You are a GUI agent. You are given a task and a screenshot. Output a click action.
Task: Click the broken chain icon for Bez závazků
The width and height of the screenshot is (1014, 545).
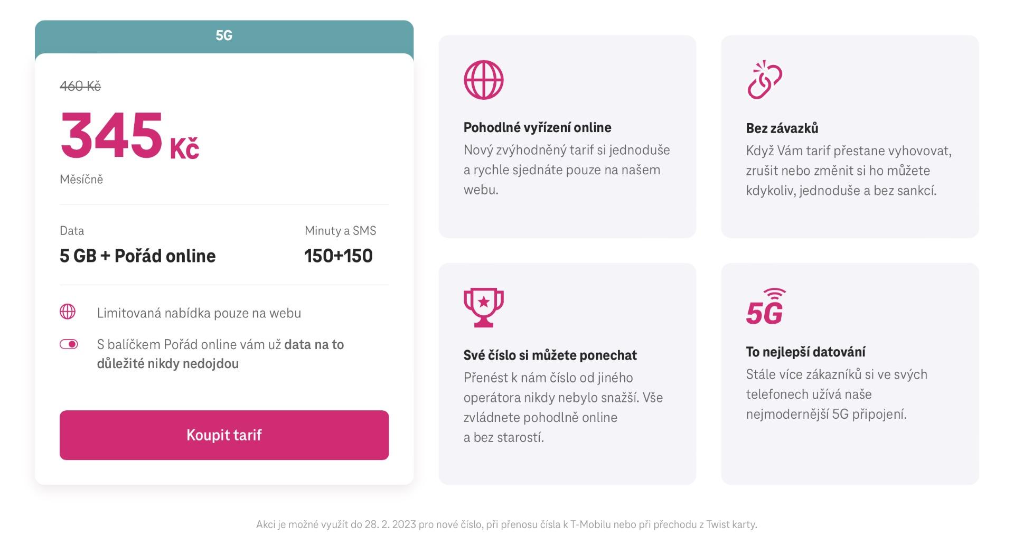coord(764,80)
